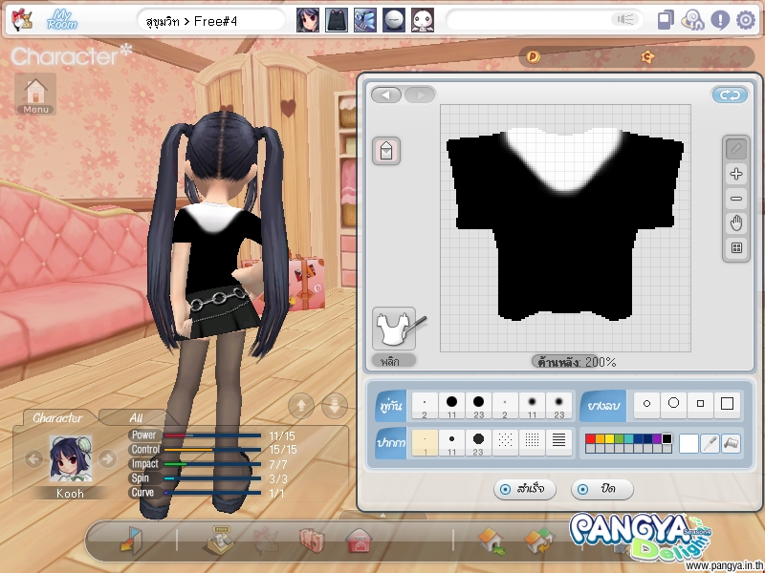
Task: Click the My Room logo
Action: pos(62,20)
